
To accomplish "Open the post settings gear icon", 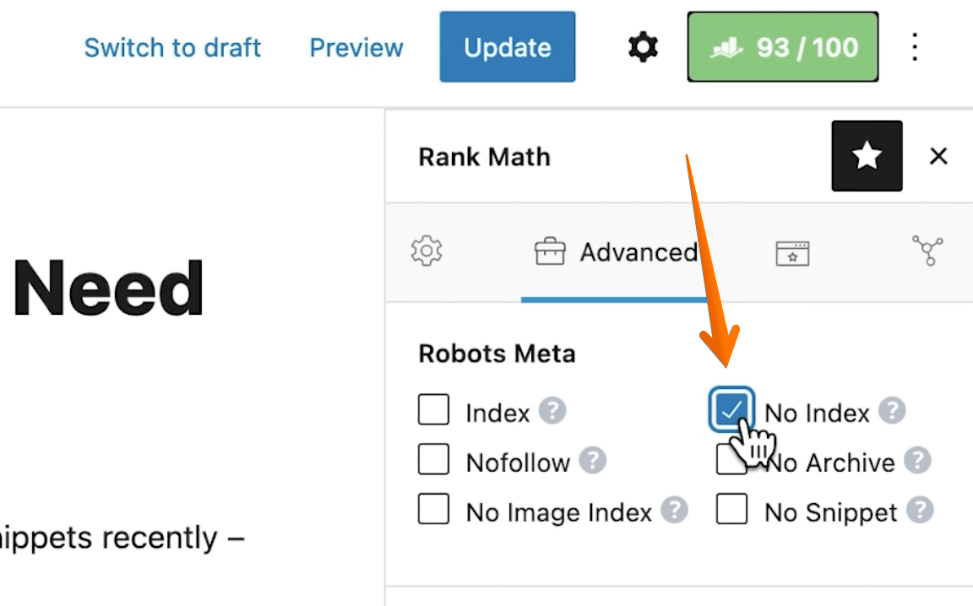I will (641, 47).
